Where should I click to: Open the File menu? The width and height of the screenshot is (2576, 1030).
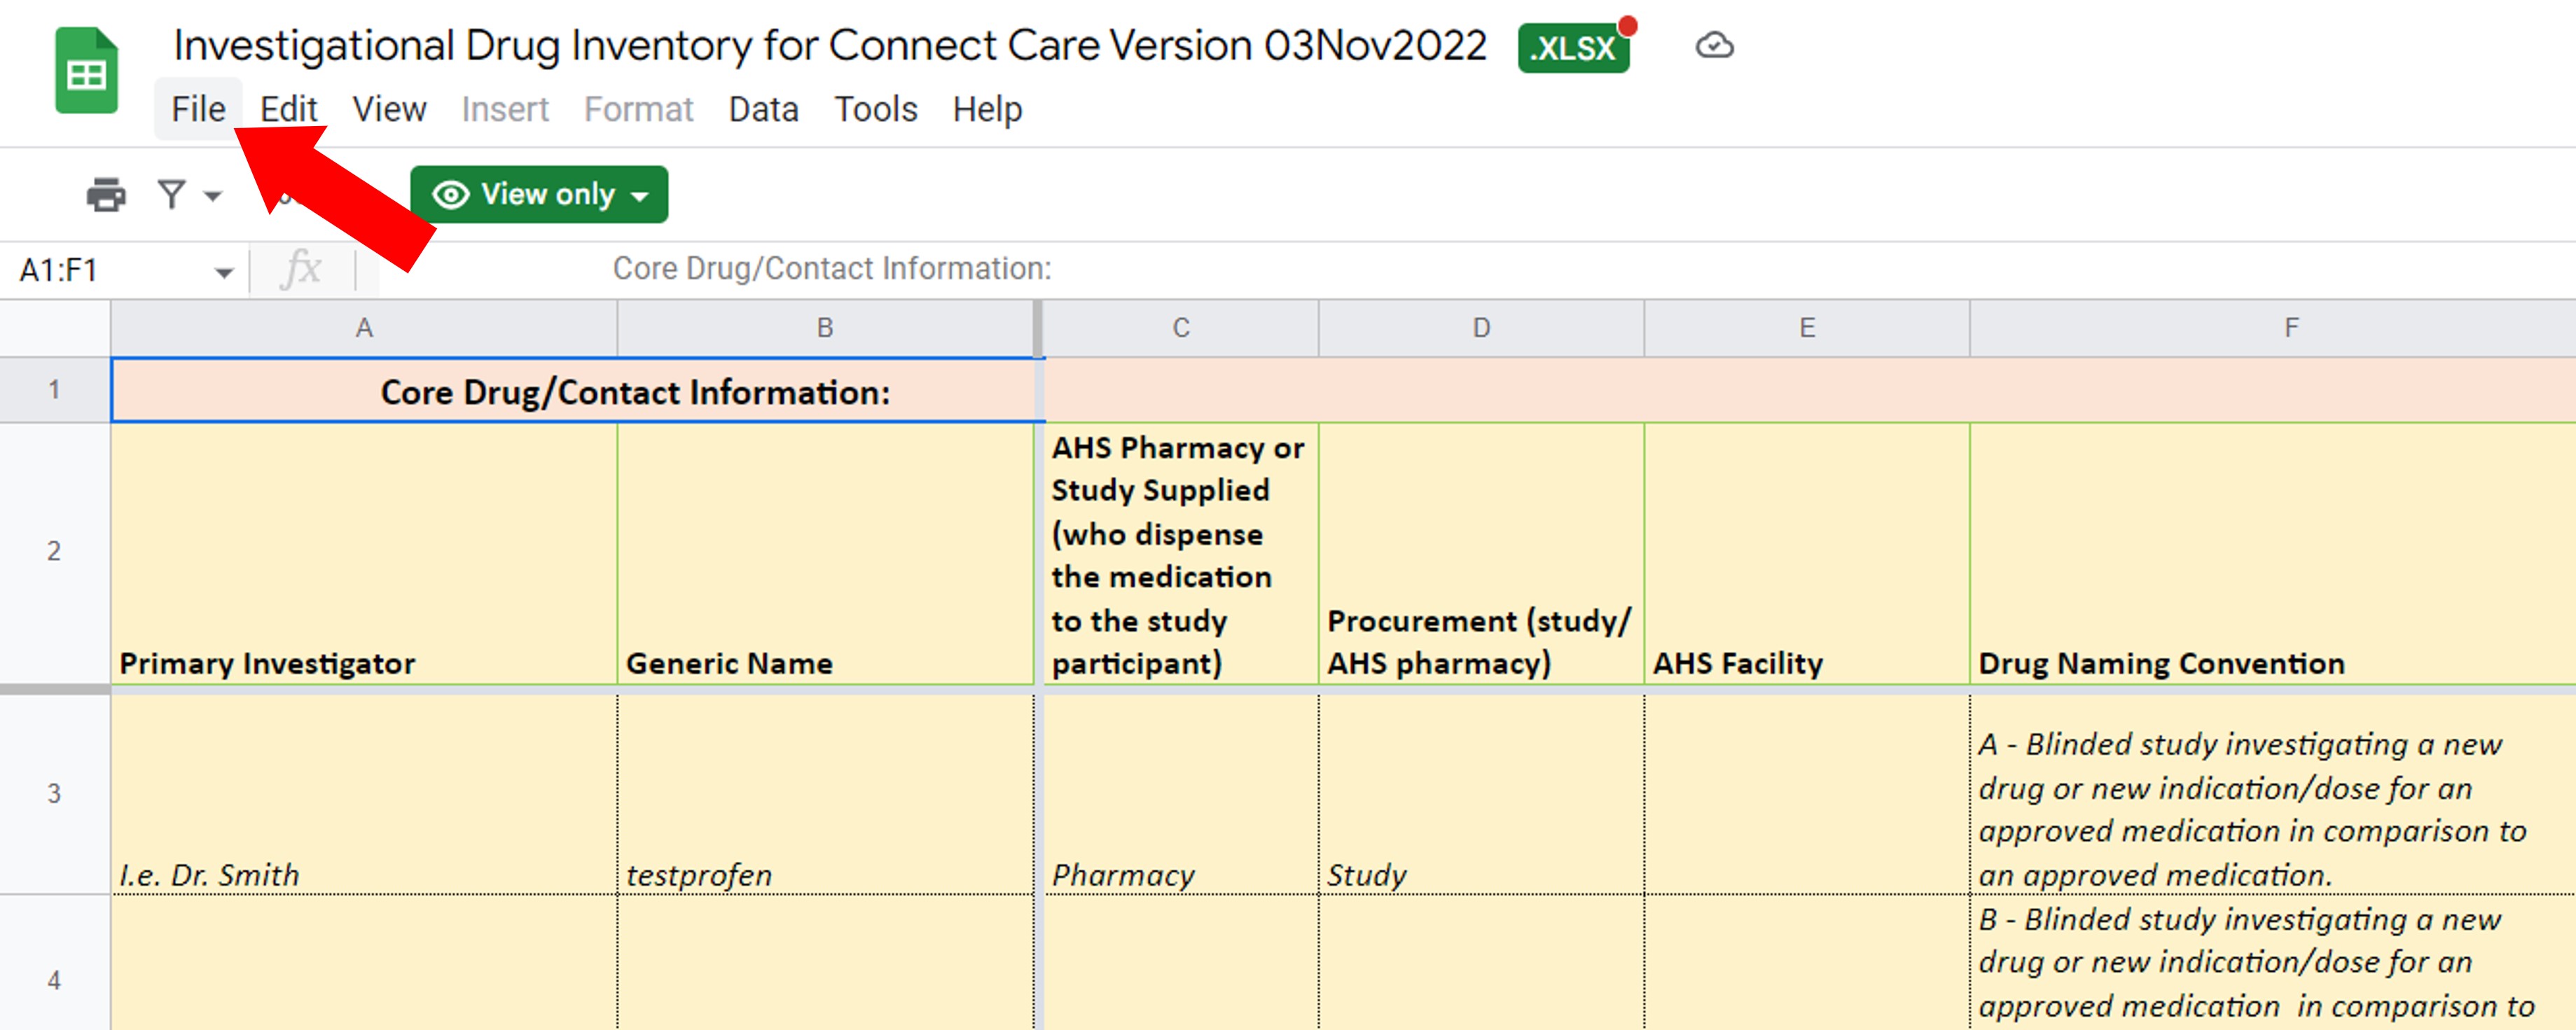tap(198, 109)
